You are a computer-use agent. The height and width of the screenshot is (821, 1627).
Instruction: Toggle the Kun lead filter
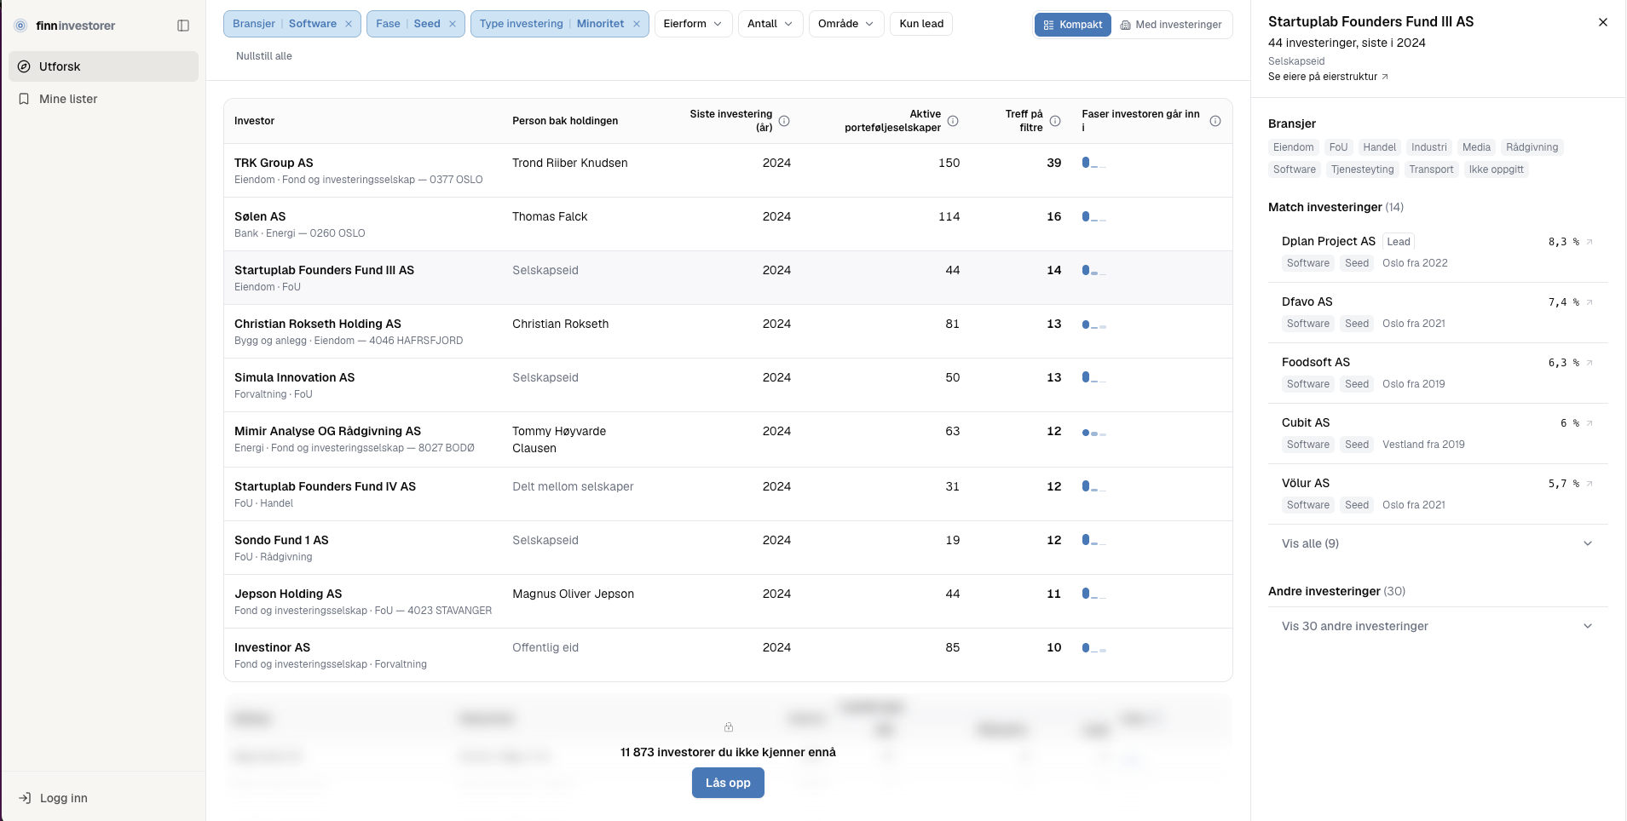pyautogui.click(x=921, y=24)
